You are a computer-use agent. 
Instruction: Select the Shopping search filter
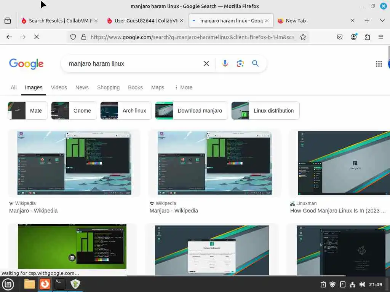pyautogui.click(x=108, y=87)
